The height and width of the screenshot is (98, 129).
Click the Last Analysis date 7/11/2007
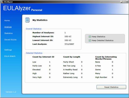click(x=69, y=44)
